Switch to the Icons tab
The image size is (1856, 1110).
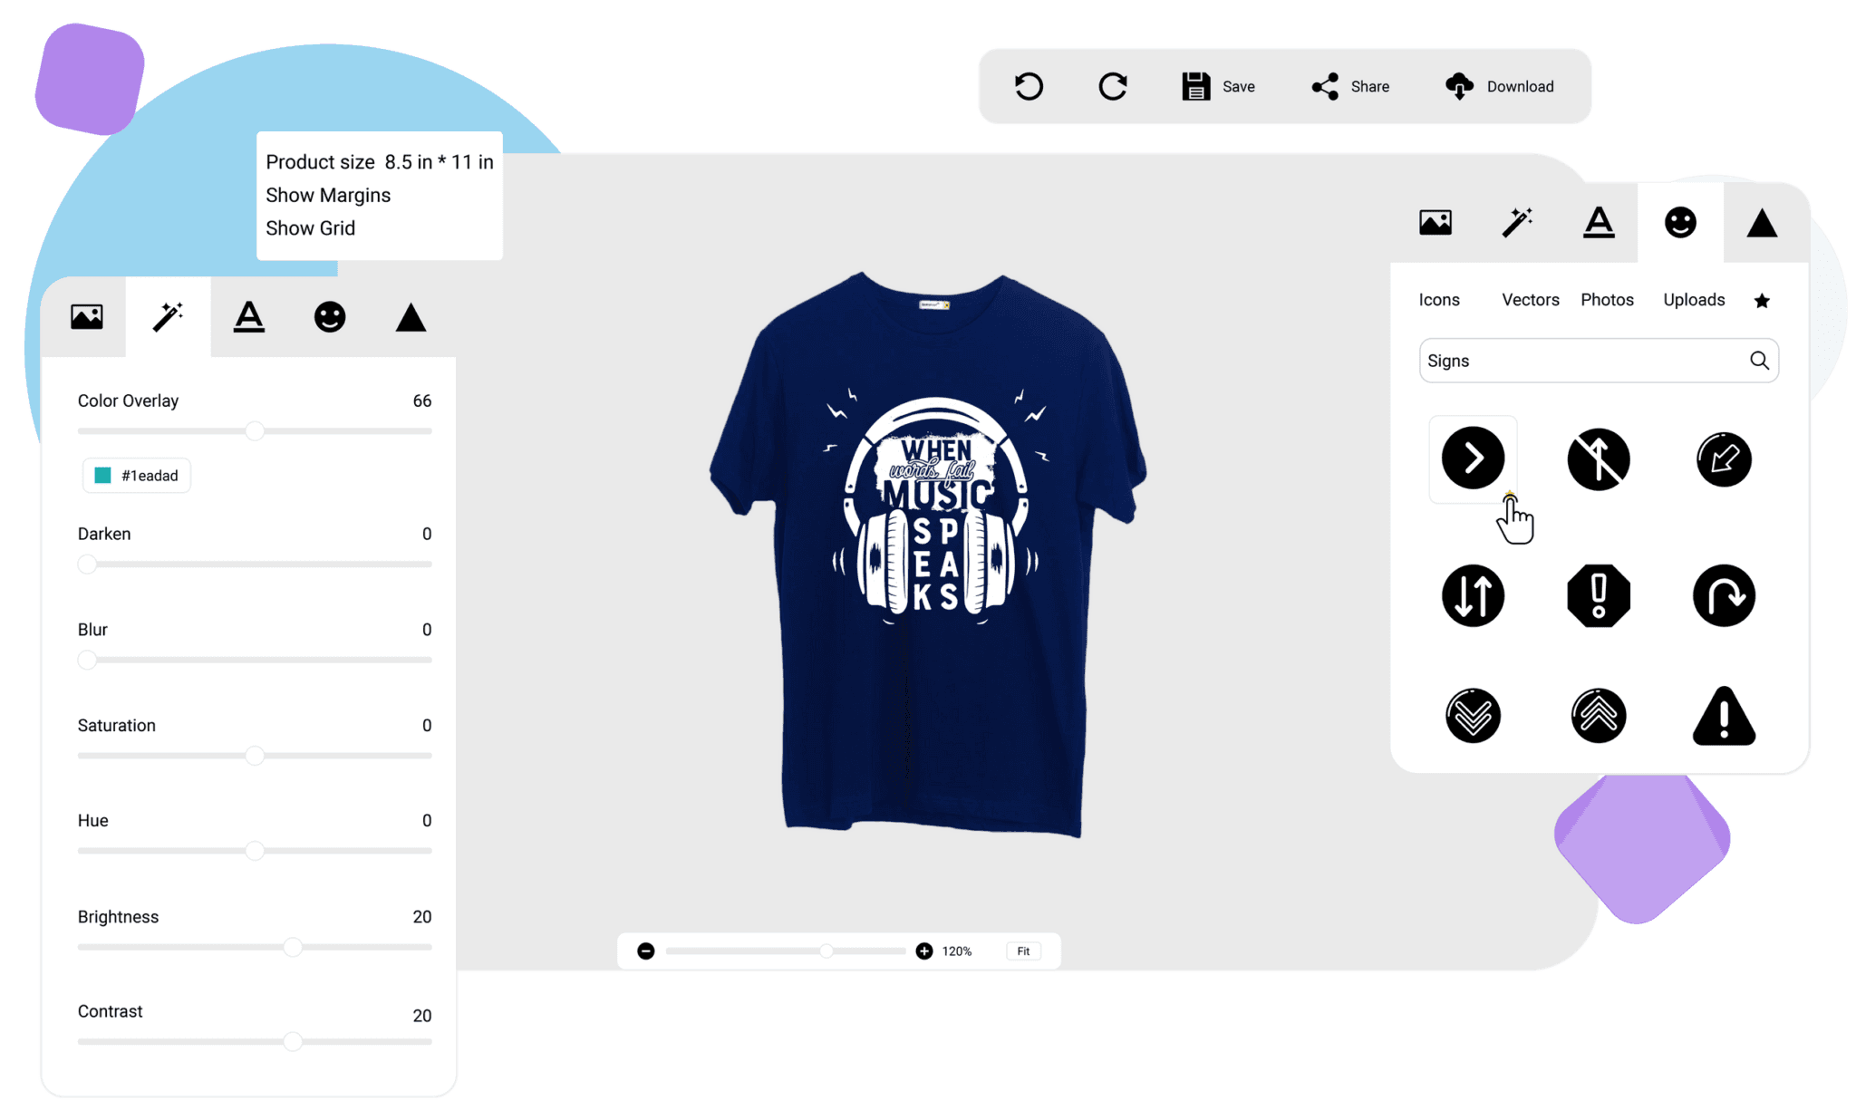pos(1439,300)
